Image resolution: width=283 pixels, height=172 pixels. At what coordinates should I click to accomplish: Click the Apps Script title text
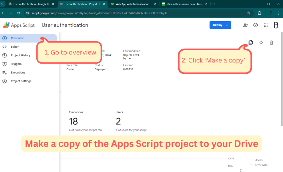[23, 25]
